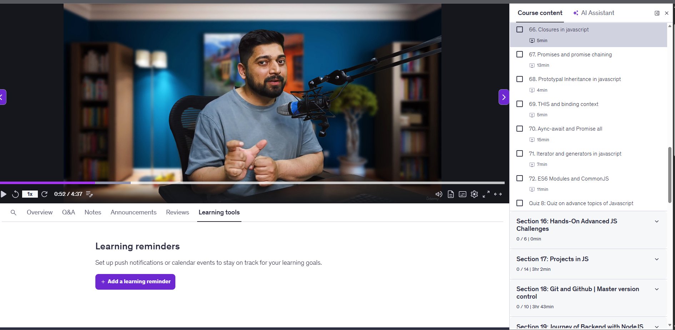The height and width of the screenshot is (330, 675).
Task: Mark lecture 67 Promises as complete
Action: (x=520, y=54)
